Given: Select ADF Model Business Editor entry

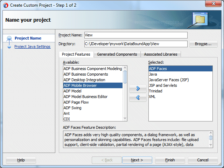Looking at the screenshot, I should pos(93,97).
